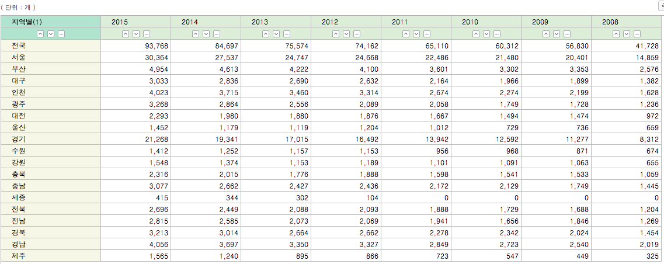
Task: Click the up-arrow sort icon under 2009
Action: (x=545, y=34)
